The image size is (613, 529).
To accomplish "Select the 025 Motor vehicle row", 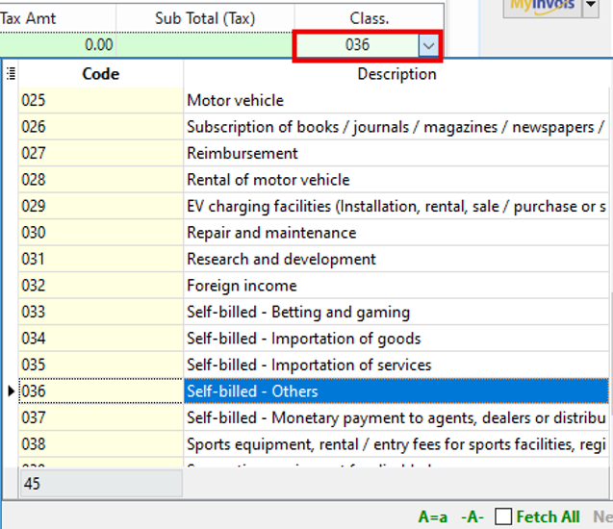I will (x=235, y=100).
